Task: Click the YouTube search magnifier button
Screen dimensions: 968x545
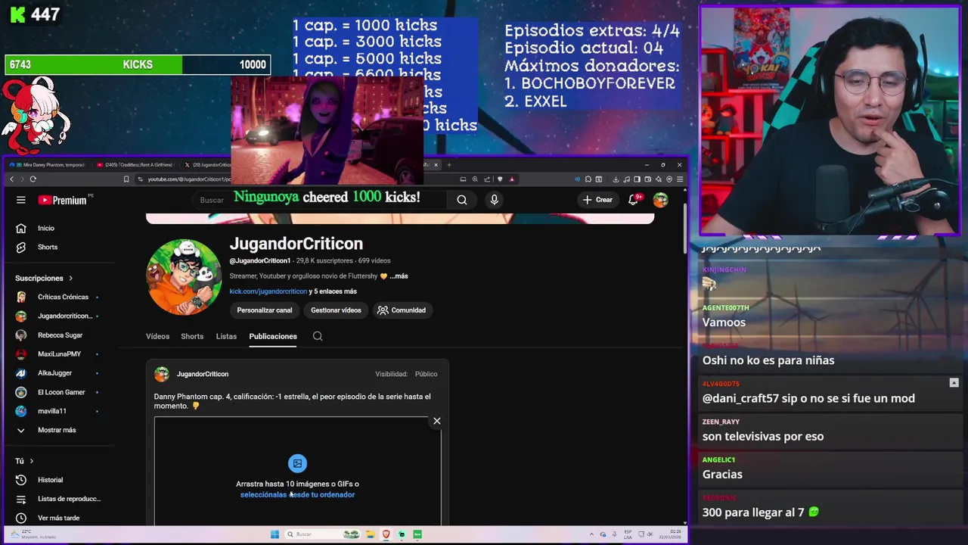Action: click(461, 200)
